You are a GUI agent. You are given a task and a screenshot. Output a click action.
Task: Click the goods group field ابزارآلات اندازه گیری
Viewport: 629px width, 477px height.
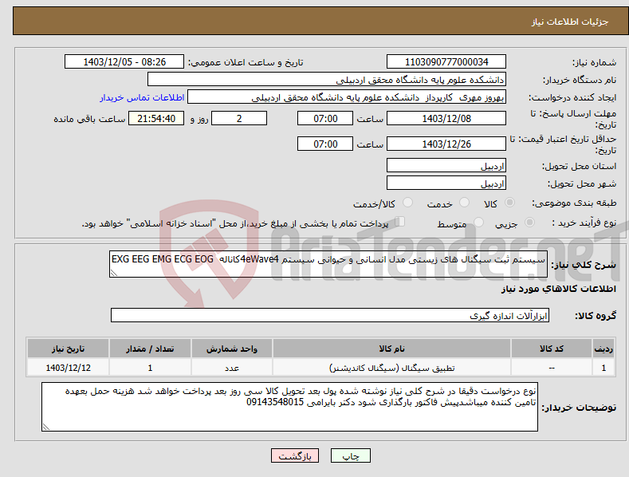[330, 316]
